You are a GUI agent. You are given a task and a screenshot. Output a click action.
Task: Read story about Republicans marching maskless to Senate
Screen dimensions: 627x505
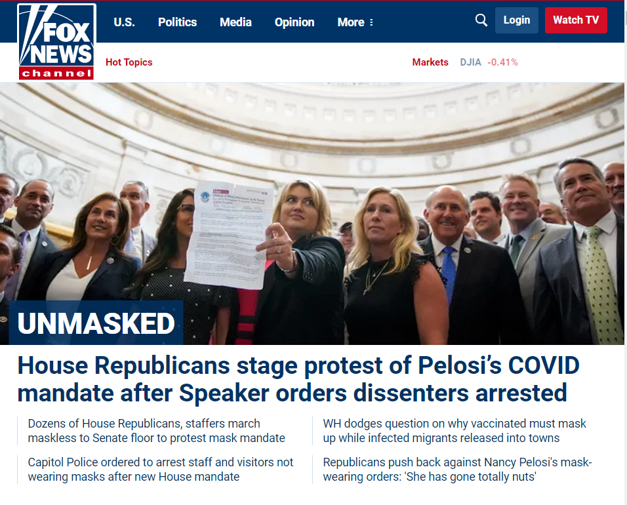tap(156, 431)
